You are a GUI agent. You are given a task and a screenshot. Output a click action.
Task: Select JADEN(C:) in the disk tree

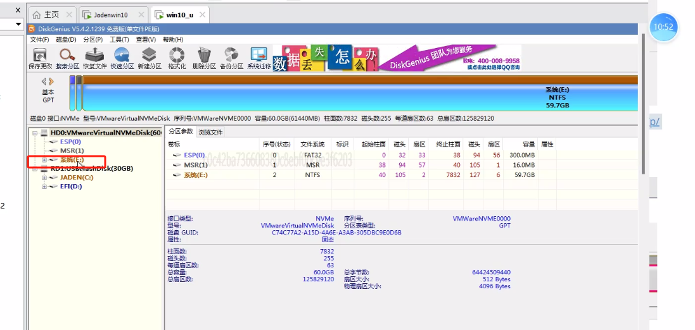(x=77, y=178)
